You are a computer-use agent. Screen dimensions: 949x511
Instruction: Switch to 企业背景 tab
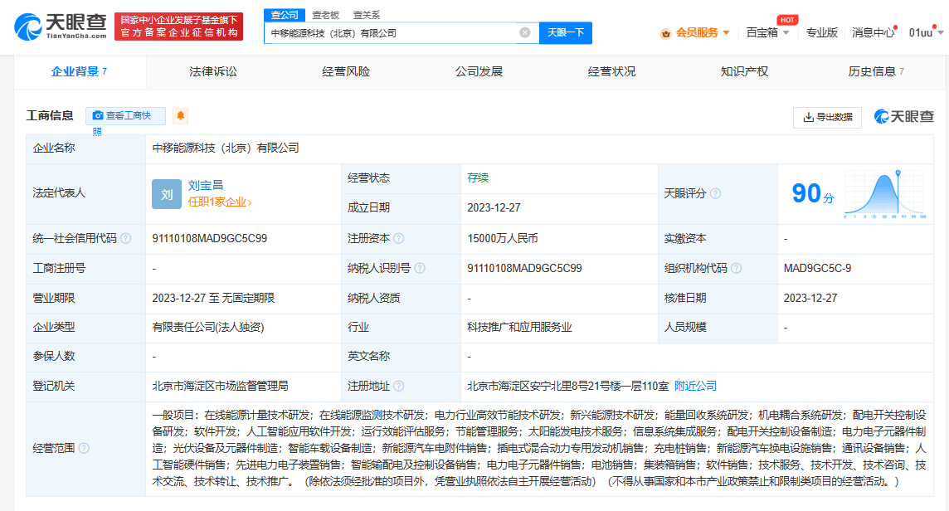(80, 71)
